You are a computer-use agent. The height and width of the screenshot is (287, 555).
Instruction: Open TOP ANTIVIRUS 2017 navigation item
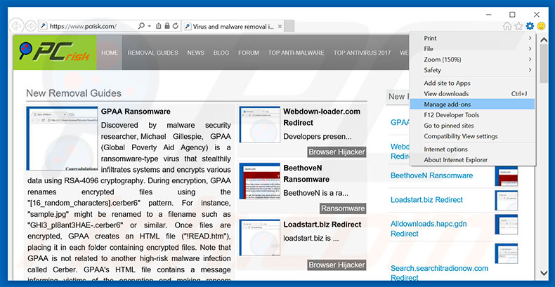pos(362,53)
